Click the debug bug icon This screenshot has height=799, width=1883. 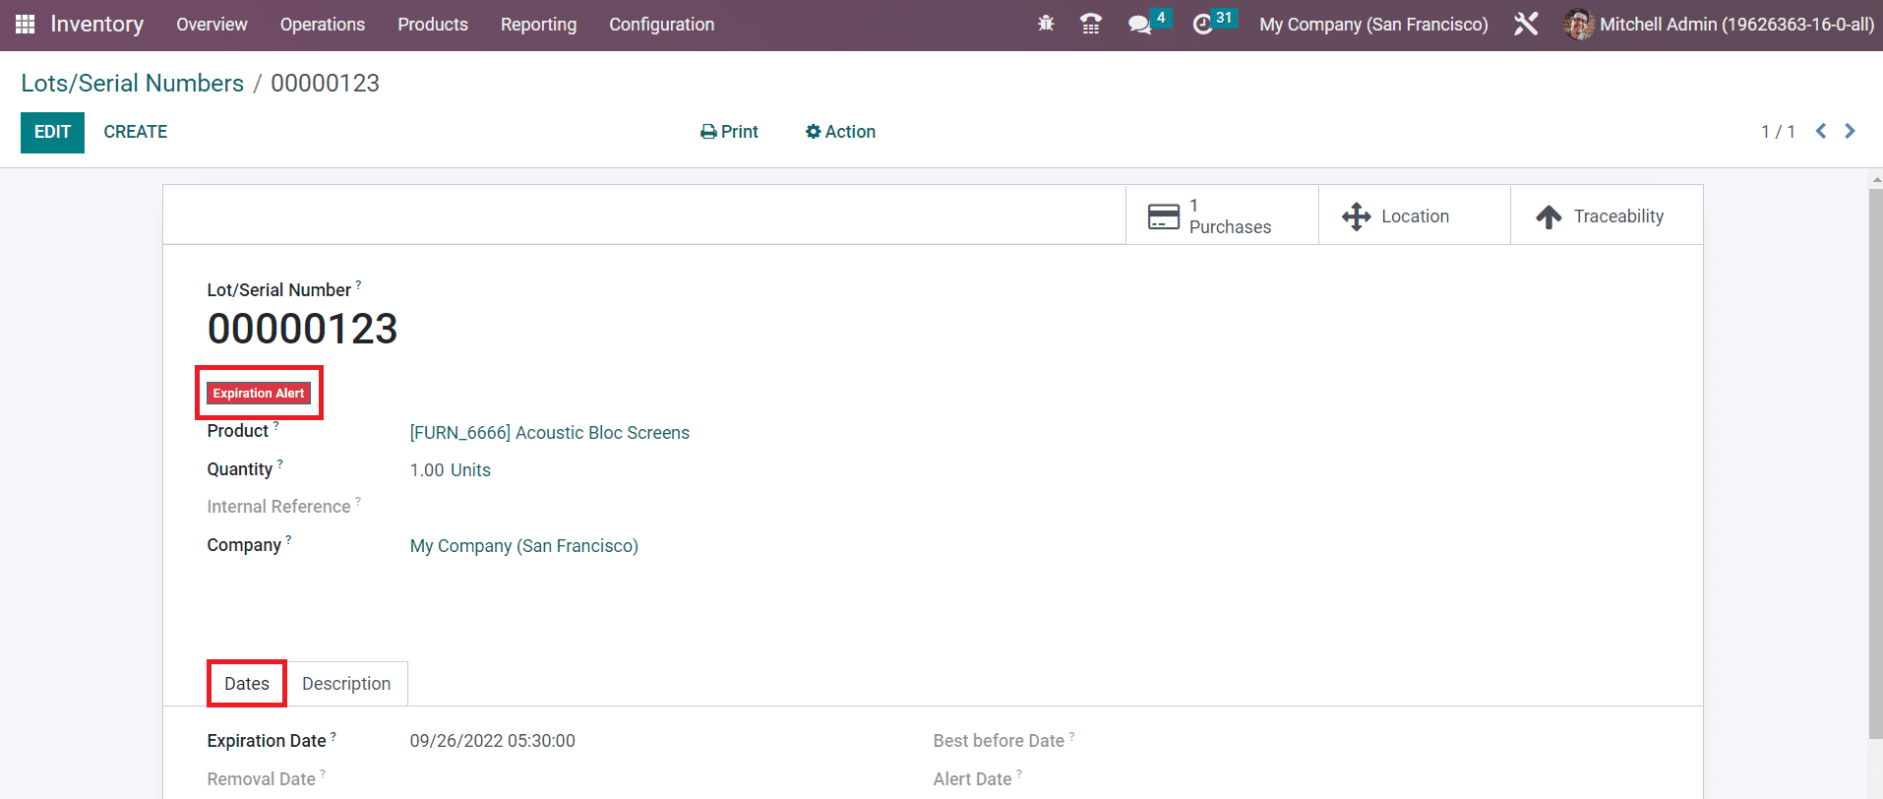point(1046,24)
